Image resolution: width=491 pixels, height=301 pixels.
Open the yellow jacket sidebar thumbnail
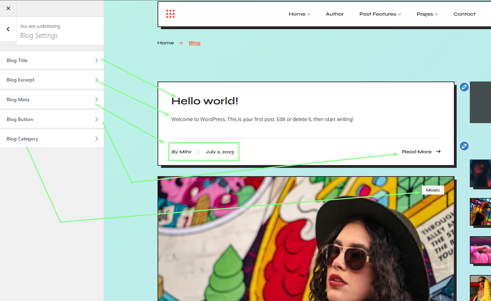point(480,288)
